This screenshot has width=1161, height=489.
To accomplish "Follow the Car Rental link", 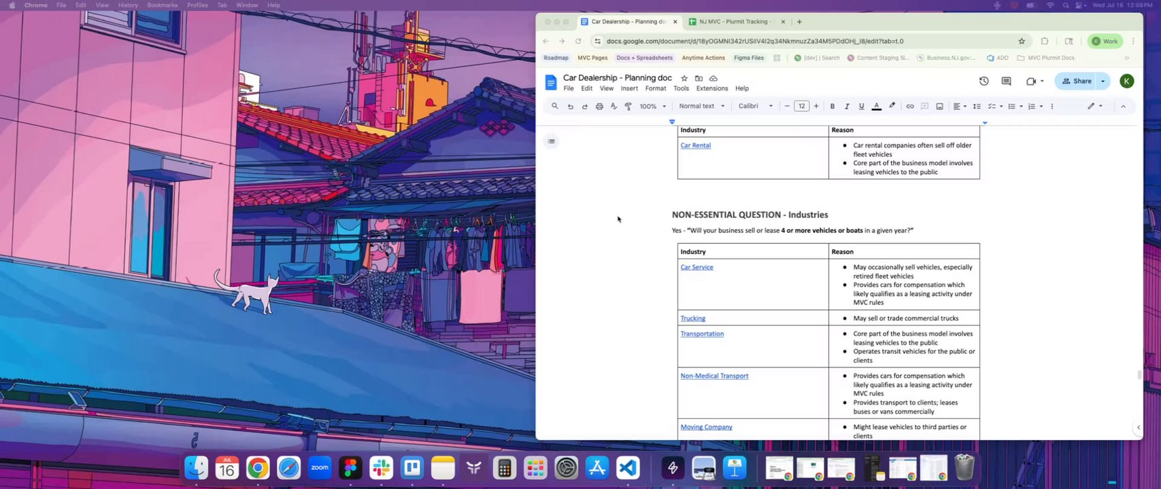I will click(696, 145).
